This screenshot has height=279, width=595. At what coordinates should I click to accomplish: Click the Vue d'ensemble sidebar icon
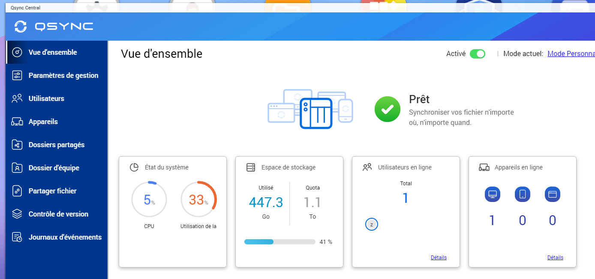tap(17, 52)
